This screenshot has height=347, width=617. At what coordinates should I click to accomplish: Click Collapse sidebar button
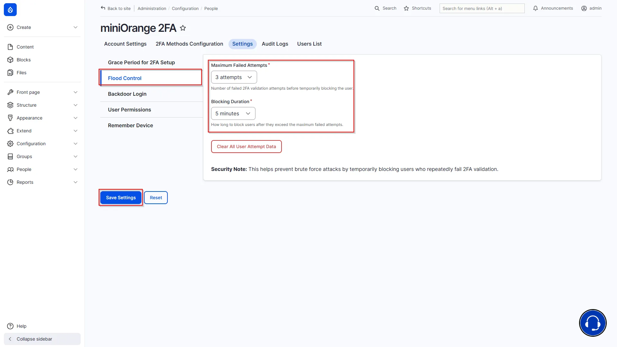(x=42, y=339)
